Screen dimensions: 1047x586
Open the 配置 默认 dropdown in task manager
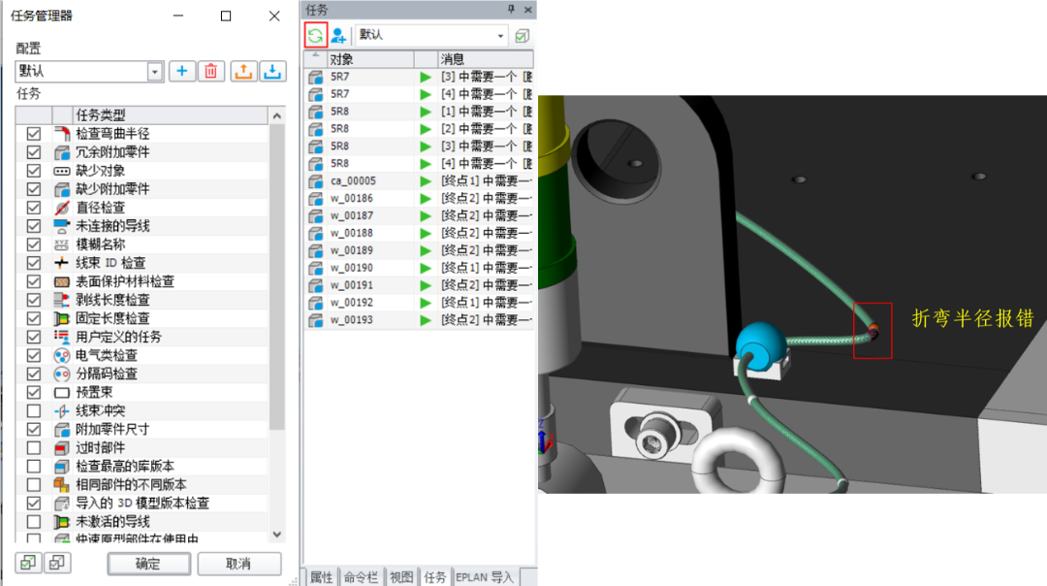(155, 72)
